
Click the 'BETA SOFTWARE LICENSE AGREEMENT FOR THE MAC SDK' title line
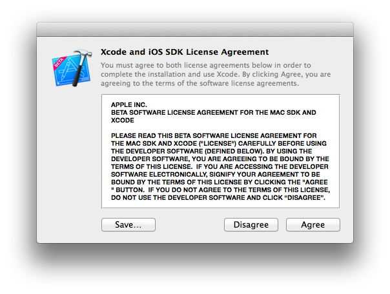click(x=214, y=112)
